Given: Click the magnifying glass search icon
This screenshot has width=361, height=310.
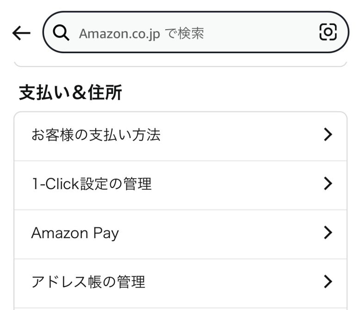Looking at the screenshot, I should coord(61,33).
